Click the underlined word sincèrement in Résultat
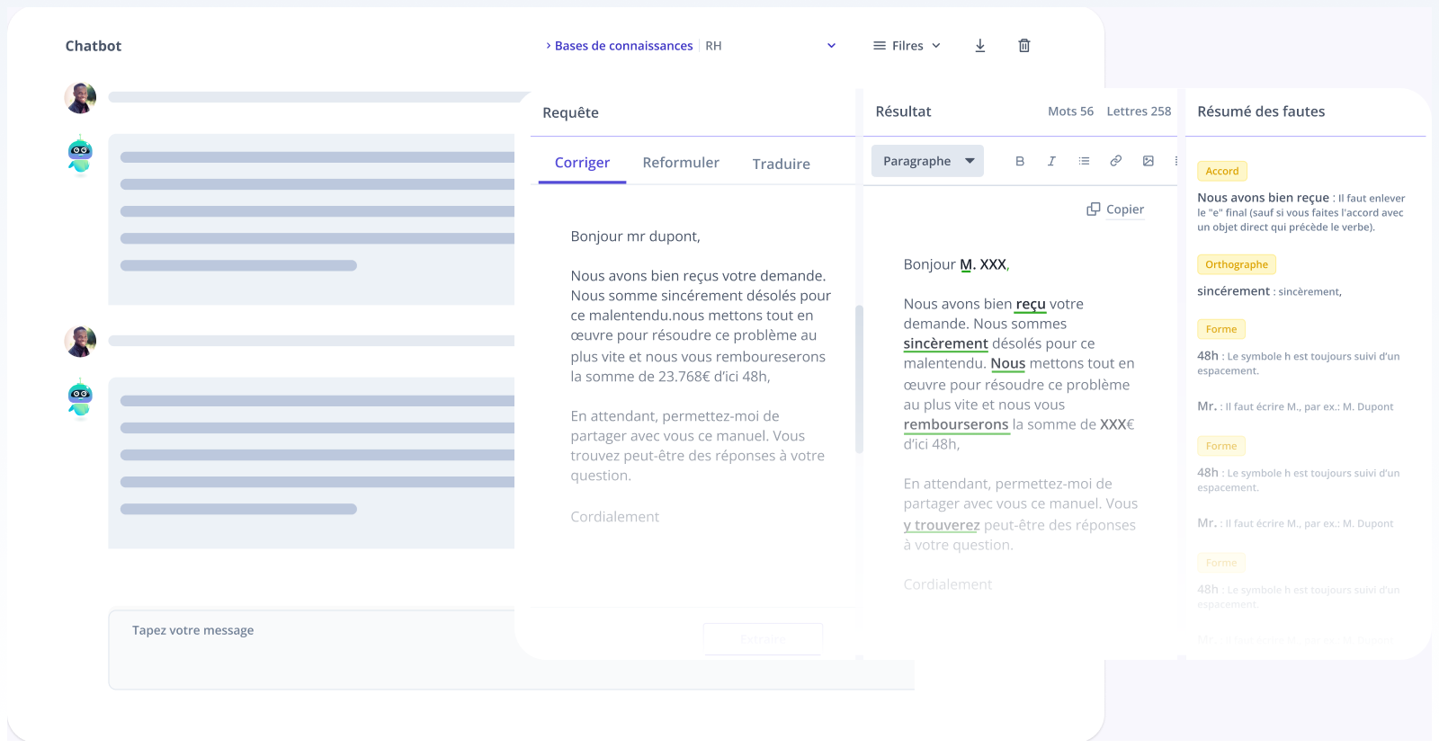 click(945, 343)
